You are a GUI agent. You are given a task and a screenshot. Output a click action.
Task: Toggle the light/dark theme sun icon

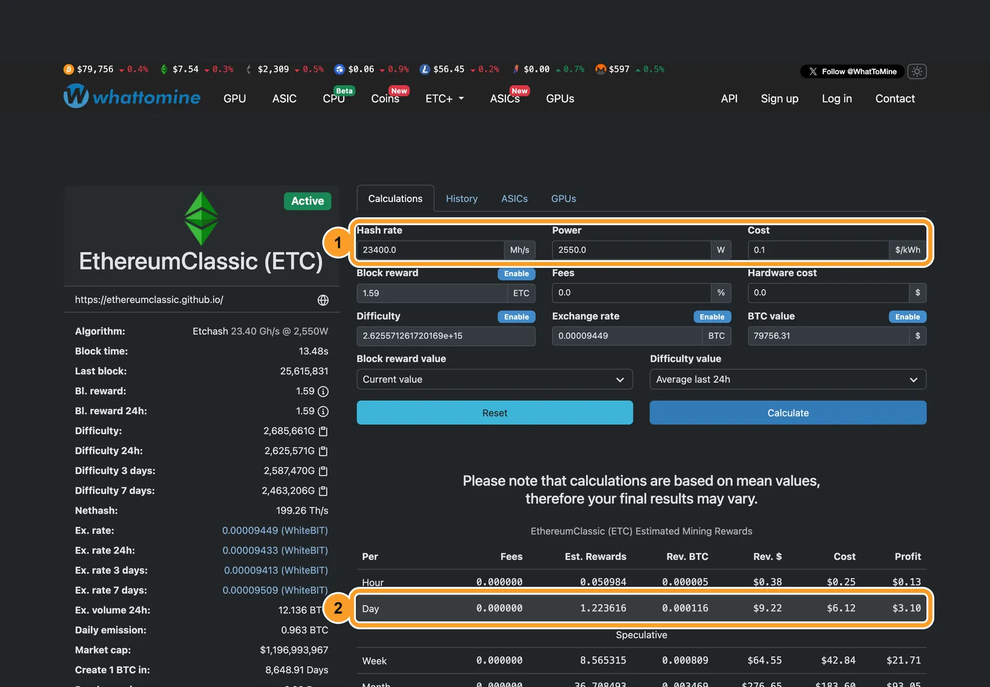pyautogui.click(x=917, y=71)
